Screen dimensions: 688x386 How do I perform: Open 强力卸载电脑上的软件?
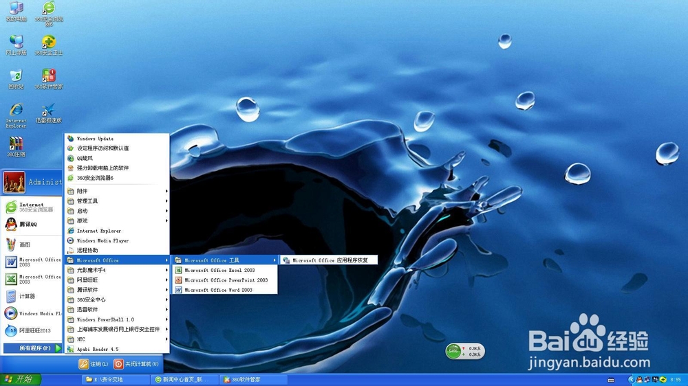pos(117,168)
